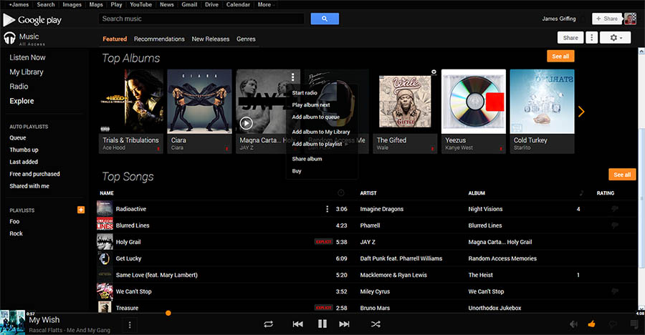Thumbs down the Radioactive row
Screen dimensions: 645x335
tap(615, 209)
